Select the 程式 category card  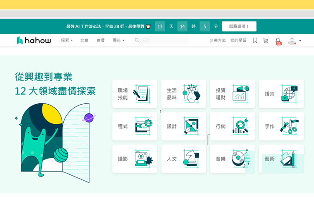(x=135, y=126)
